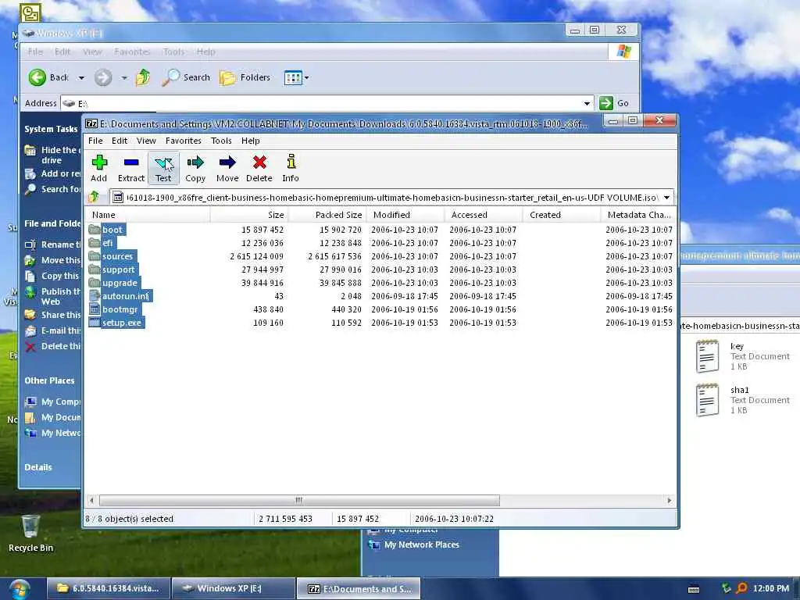Open the Recycle Bin on the desktop
This screenshot has width=800, height=600.
[x=30, y=533]
